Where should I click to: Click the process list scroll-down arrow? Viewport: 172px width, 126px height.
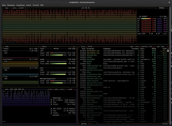click(168, 121)
